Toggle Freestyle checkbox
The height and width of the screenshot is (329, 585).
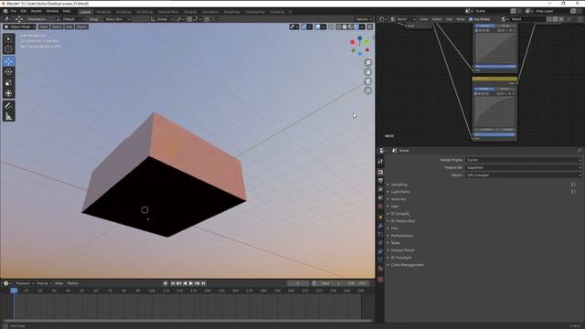pos(393,258)
